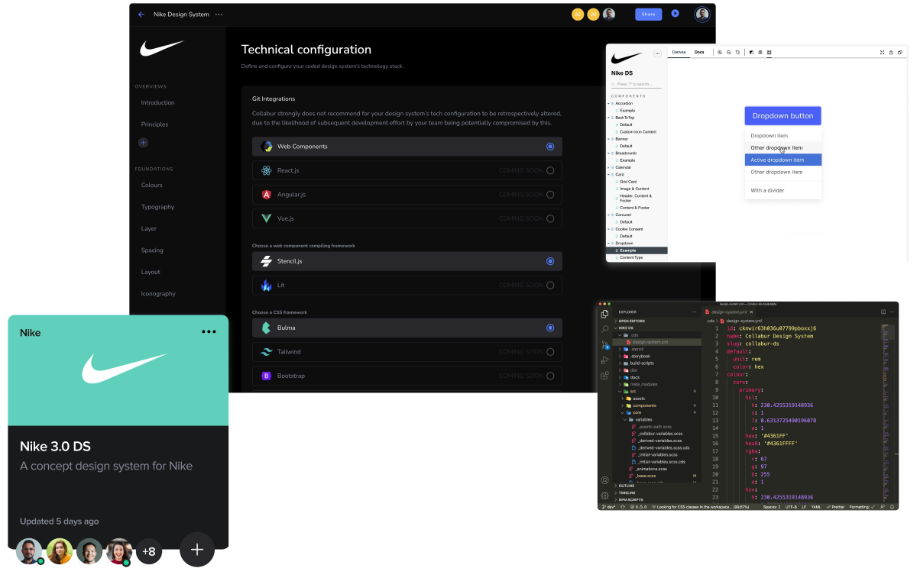Open the Spacing foundation

pos(152,250)
